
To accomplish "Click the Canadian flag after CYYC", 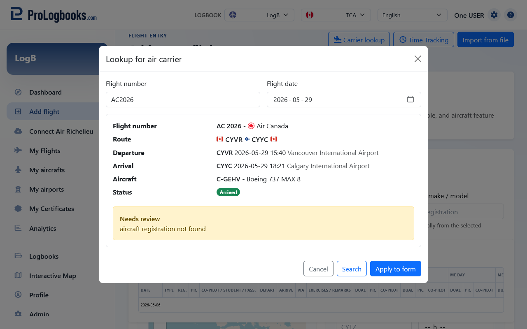I will (274, 139).
